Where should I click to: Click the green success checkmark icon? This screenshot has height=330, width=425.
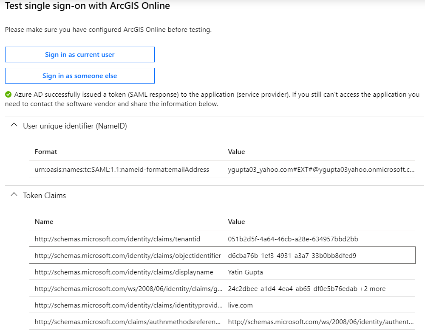pos(8,95)
